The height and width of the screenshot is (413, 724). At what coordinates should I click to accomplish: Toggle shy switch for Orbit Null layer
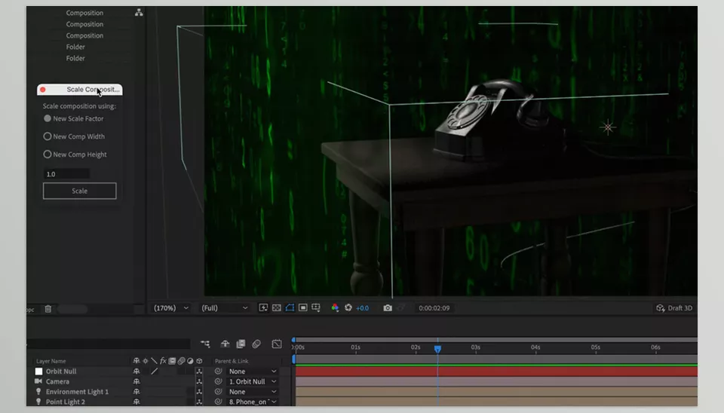coord(137,372)
